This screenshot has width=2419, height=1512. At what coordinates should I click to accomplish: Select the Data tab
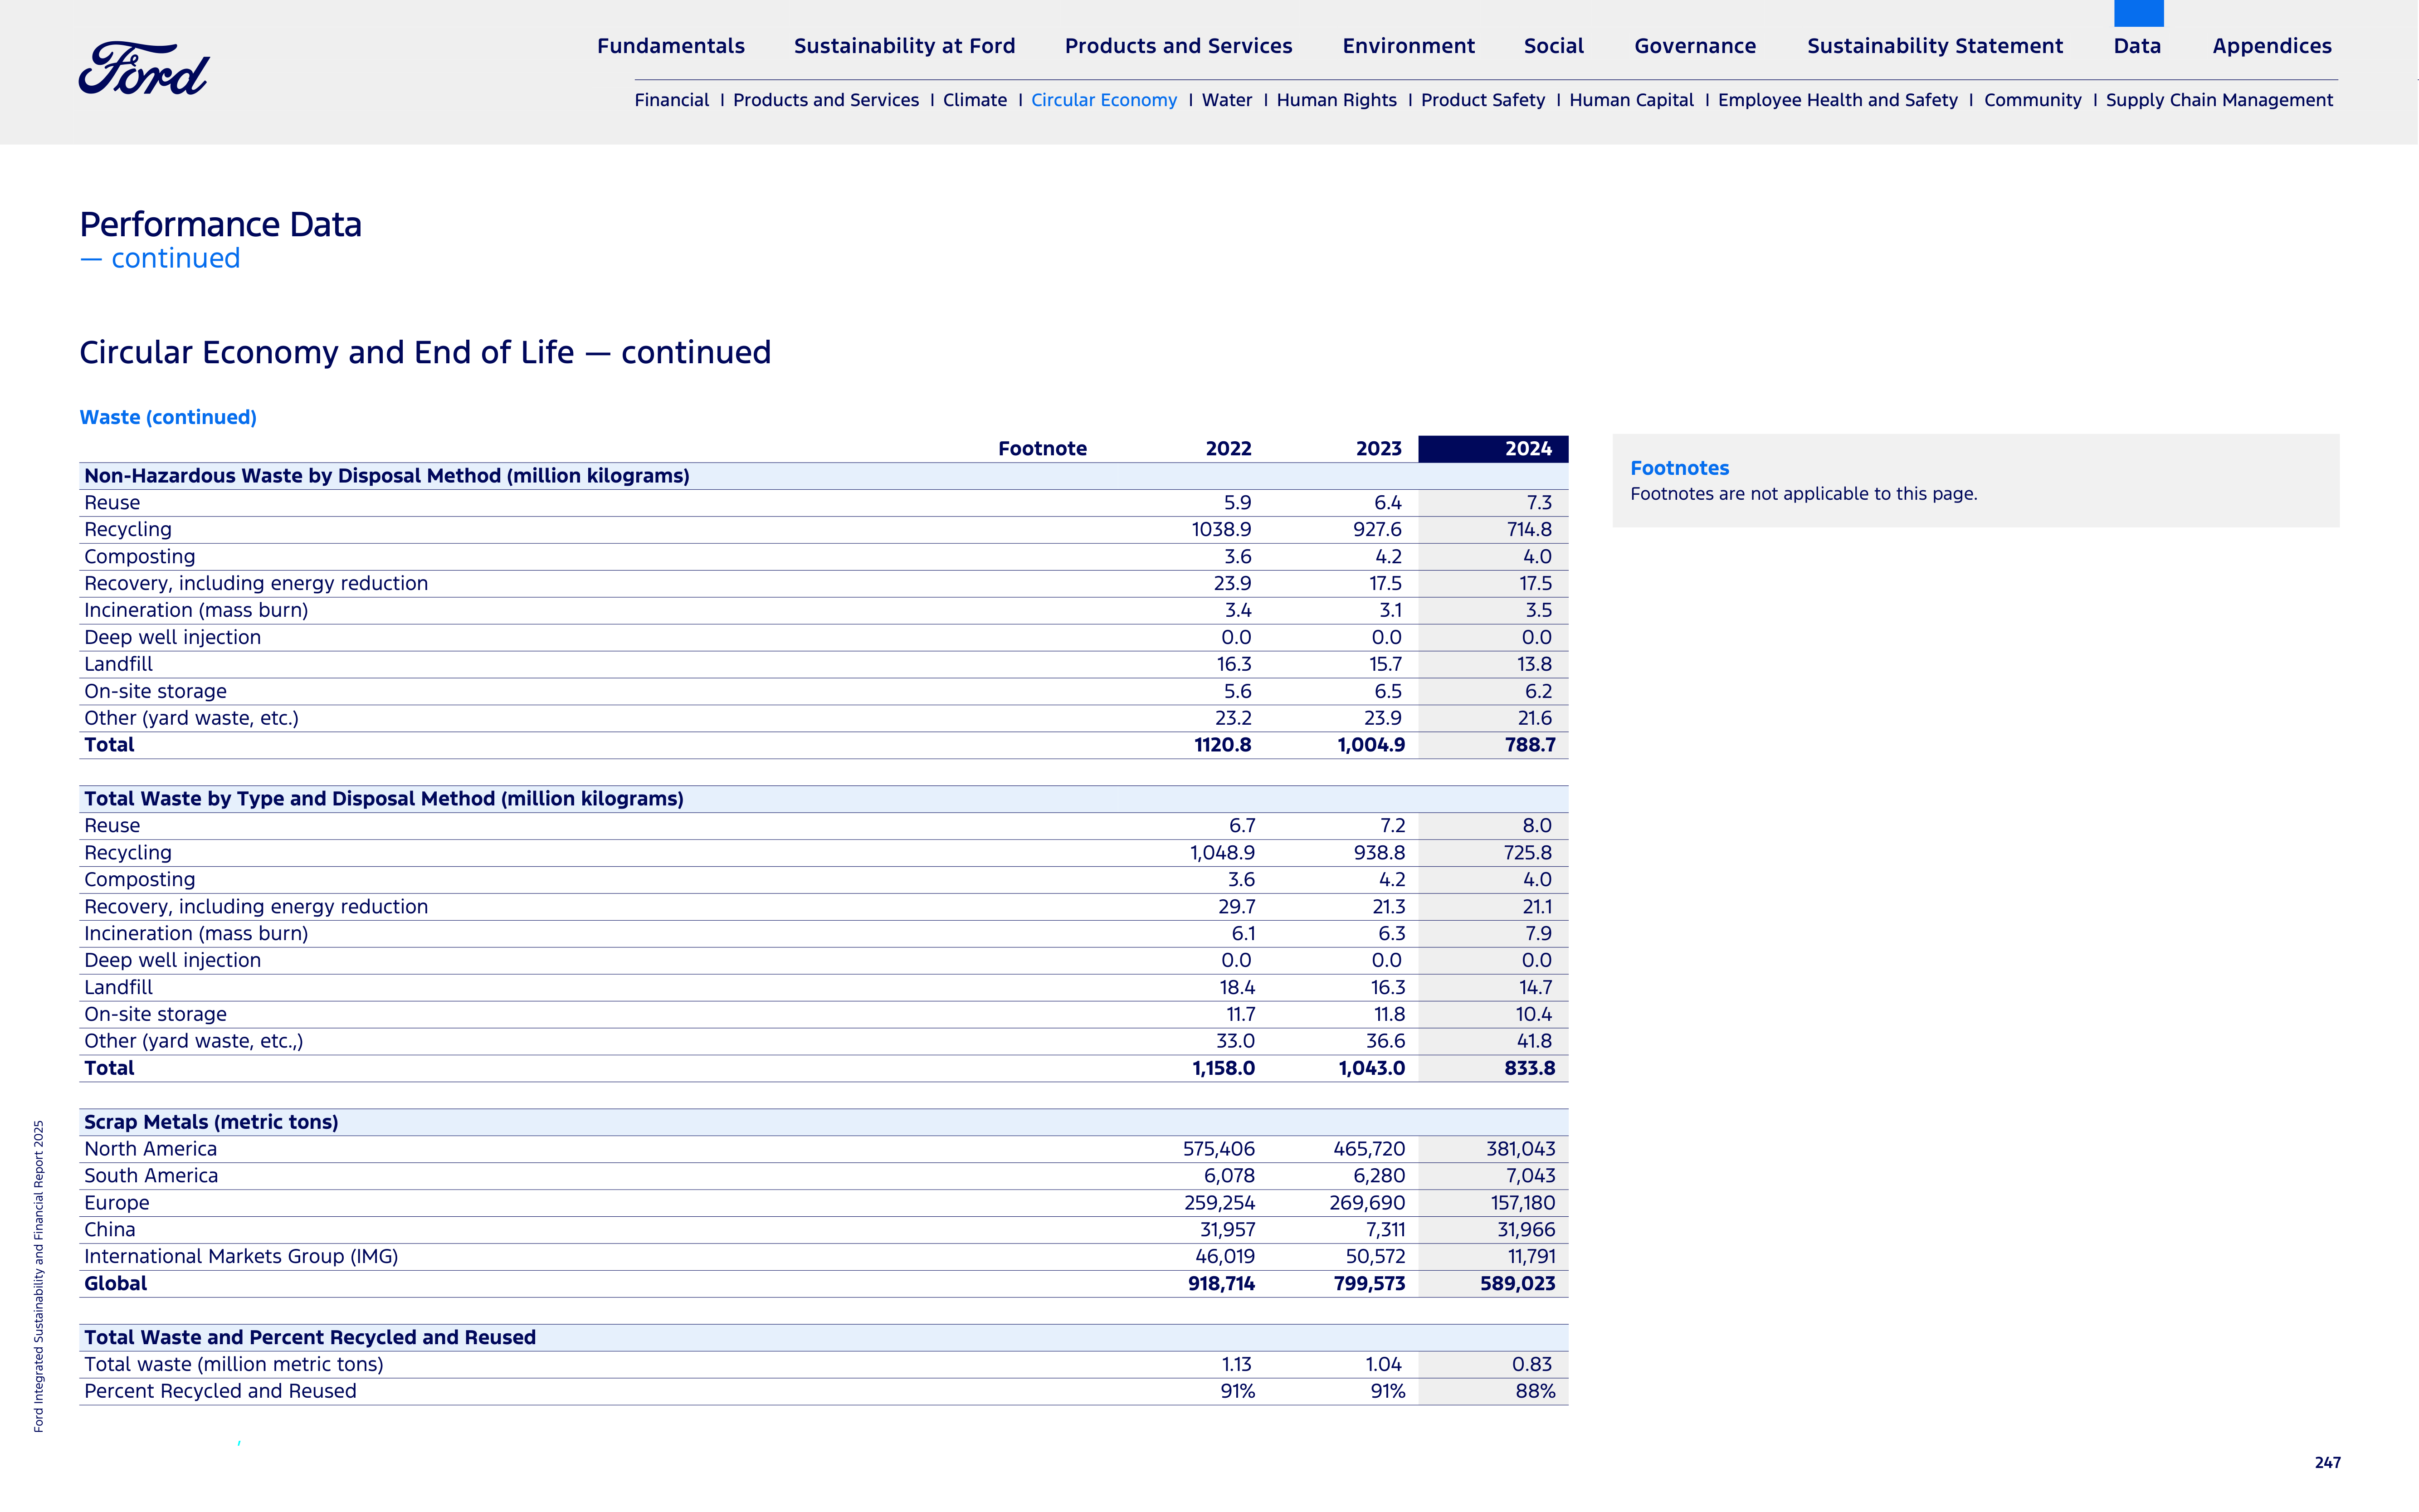coord(2137,46)
